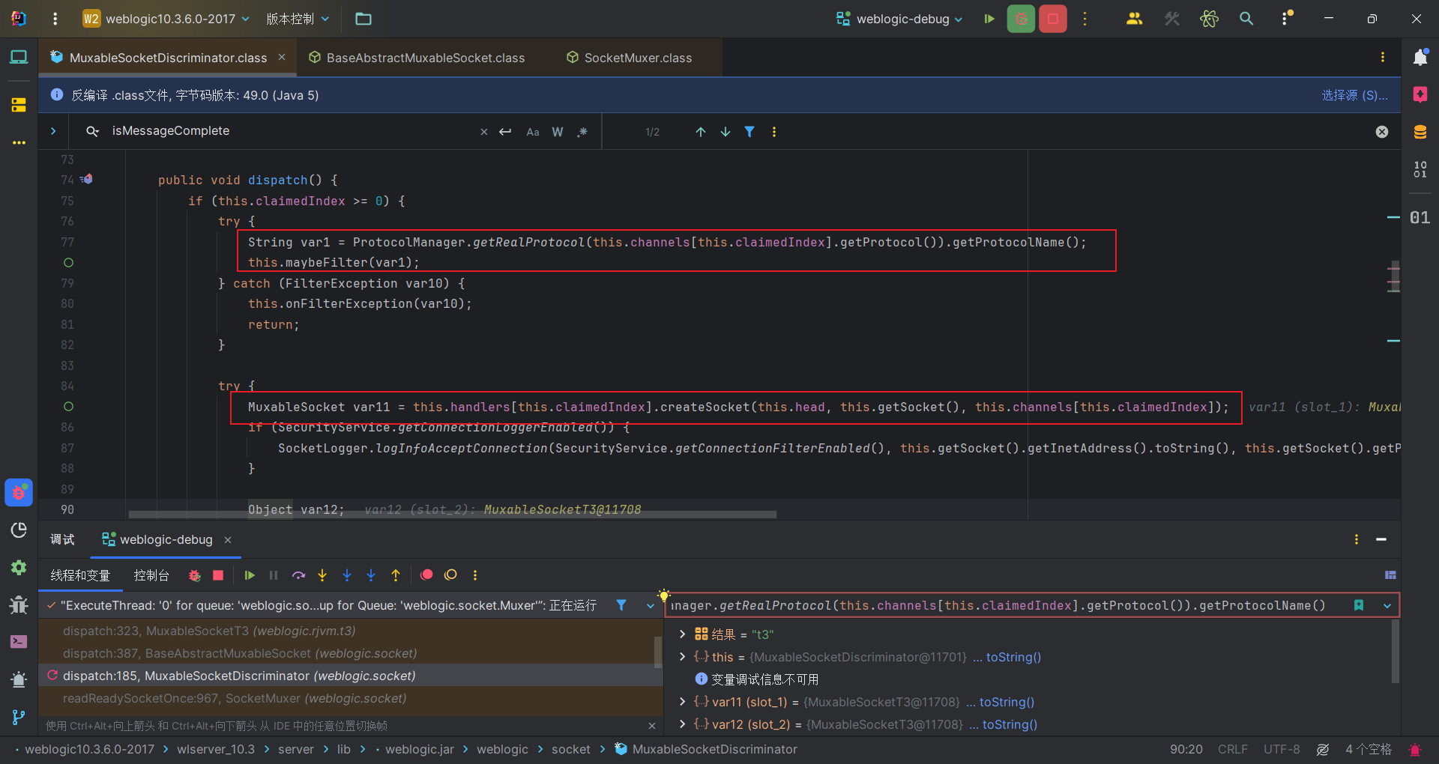Open the Notifications bell icon
This screenshot has width=1439, height=764.
(x=1420, y=57)
